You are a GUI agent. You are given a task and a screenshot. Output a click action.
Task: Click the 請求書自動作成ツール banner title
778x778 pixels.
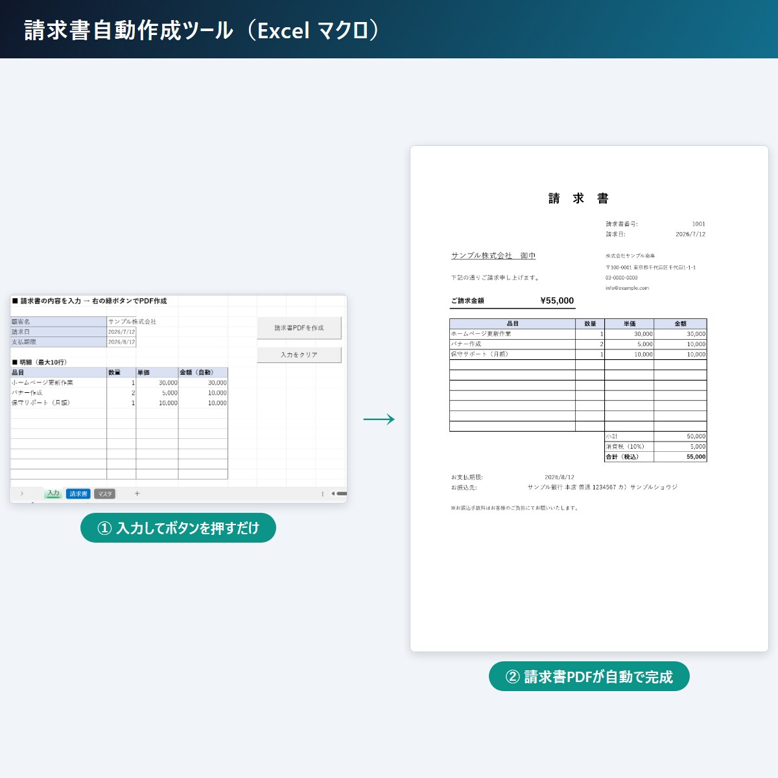pos(202,30)
